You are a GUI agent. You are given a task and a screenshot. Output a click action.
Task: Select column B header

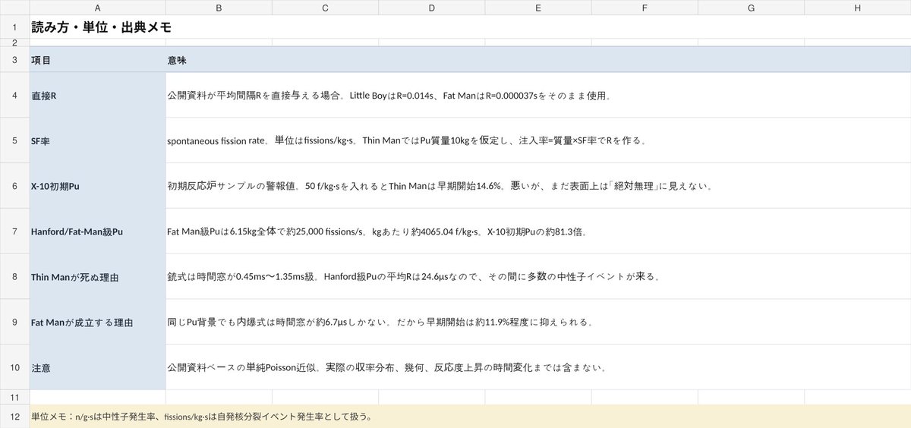(219, 8)
